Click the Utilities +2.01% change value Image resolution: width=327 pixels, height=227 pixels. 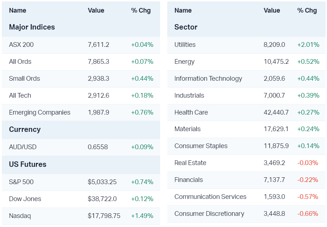click(x=308, y=45)
